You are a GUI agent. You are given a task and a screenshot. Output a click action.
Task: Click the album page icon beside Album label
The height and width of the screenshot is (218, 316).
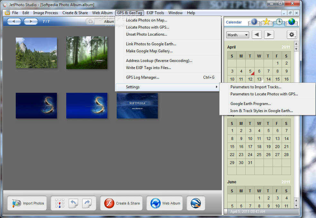[x=91, y=21]
